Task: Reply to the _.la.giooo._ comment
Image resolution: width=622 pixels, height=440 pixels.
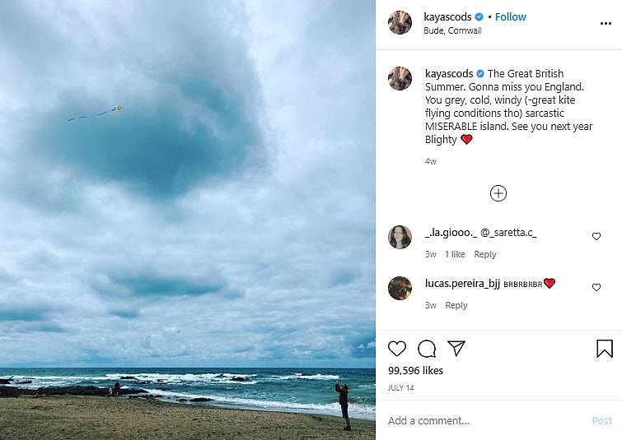Action: click(485, 255)
